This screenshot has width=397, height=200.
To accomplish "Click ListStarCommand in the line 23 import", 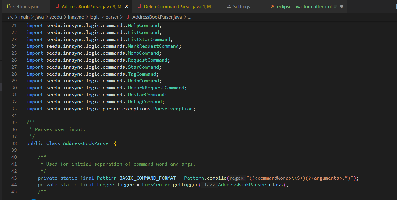I will [x=149, y=40].
